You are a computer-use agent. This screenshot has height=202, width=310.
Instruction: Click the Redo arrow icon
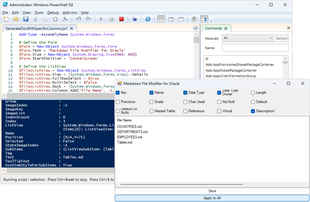click(x=88, y=19)
